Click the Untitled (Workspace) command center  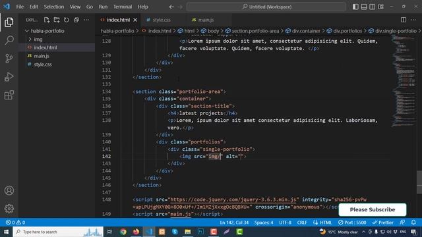[x=266, y=7]
